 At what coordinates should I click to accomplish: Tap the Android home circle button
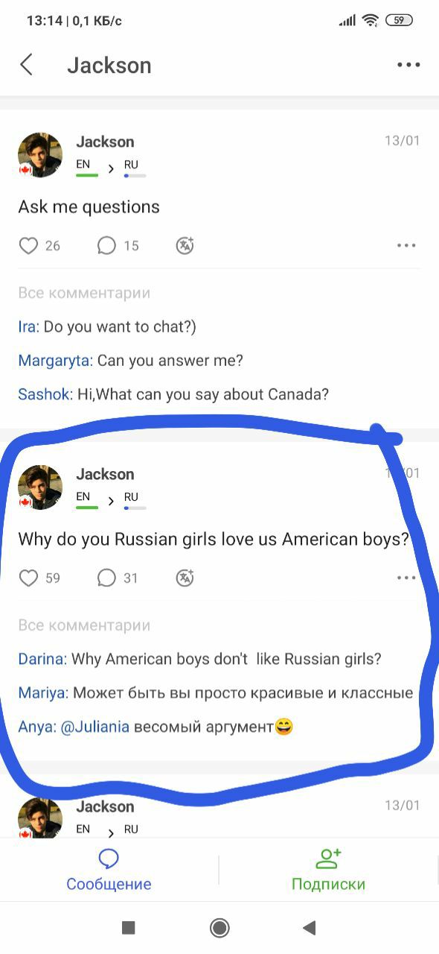point(219,927)
